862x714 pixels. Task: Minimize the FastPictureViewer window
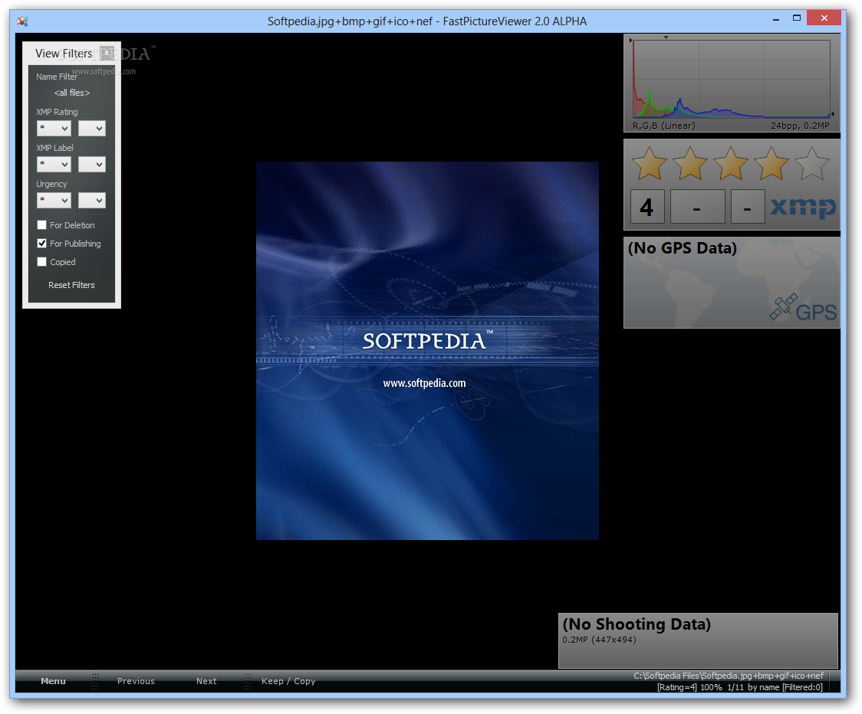point(775,19)
